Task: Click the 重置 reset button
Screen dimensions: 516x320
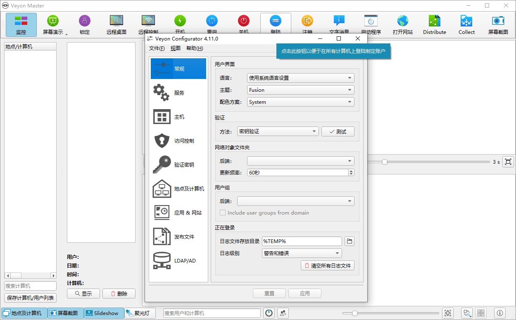Action: [x=269, y=293]
